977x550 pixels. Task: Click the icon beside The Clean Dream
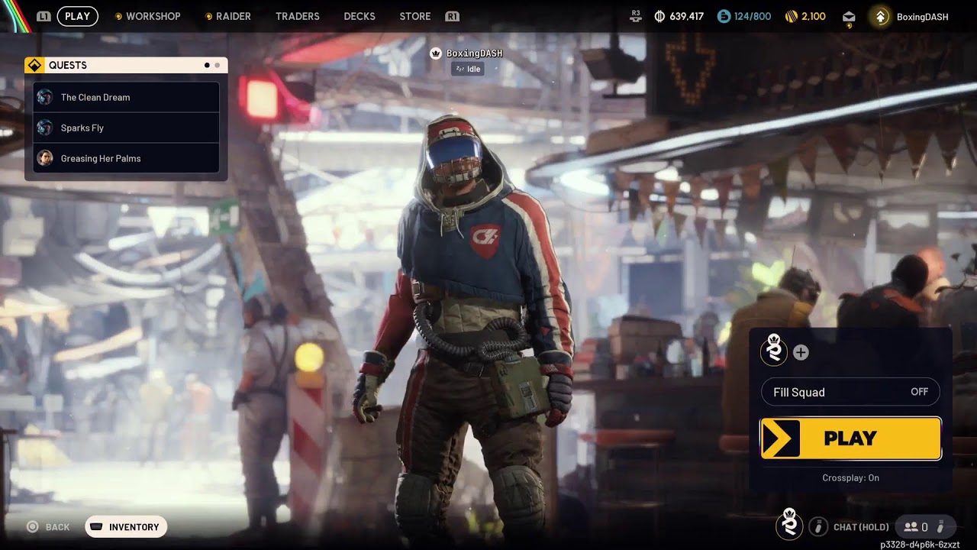click(45, 97)
